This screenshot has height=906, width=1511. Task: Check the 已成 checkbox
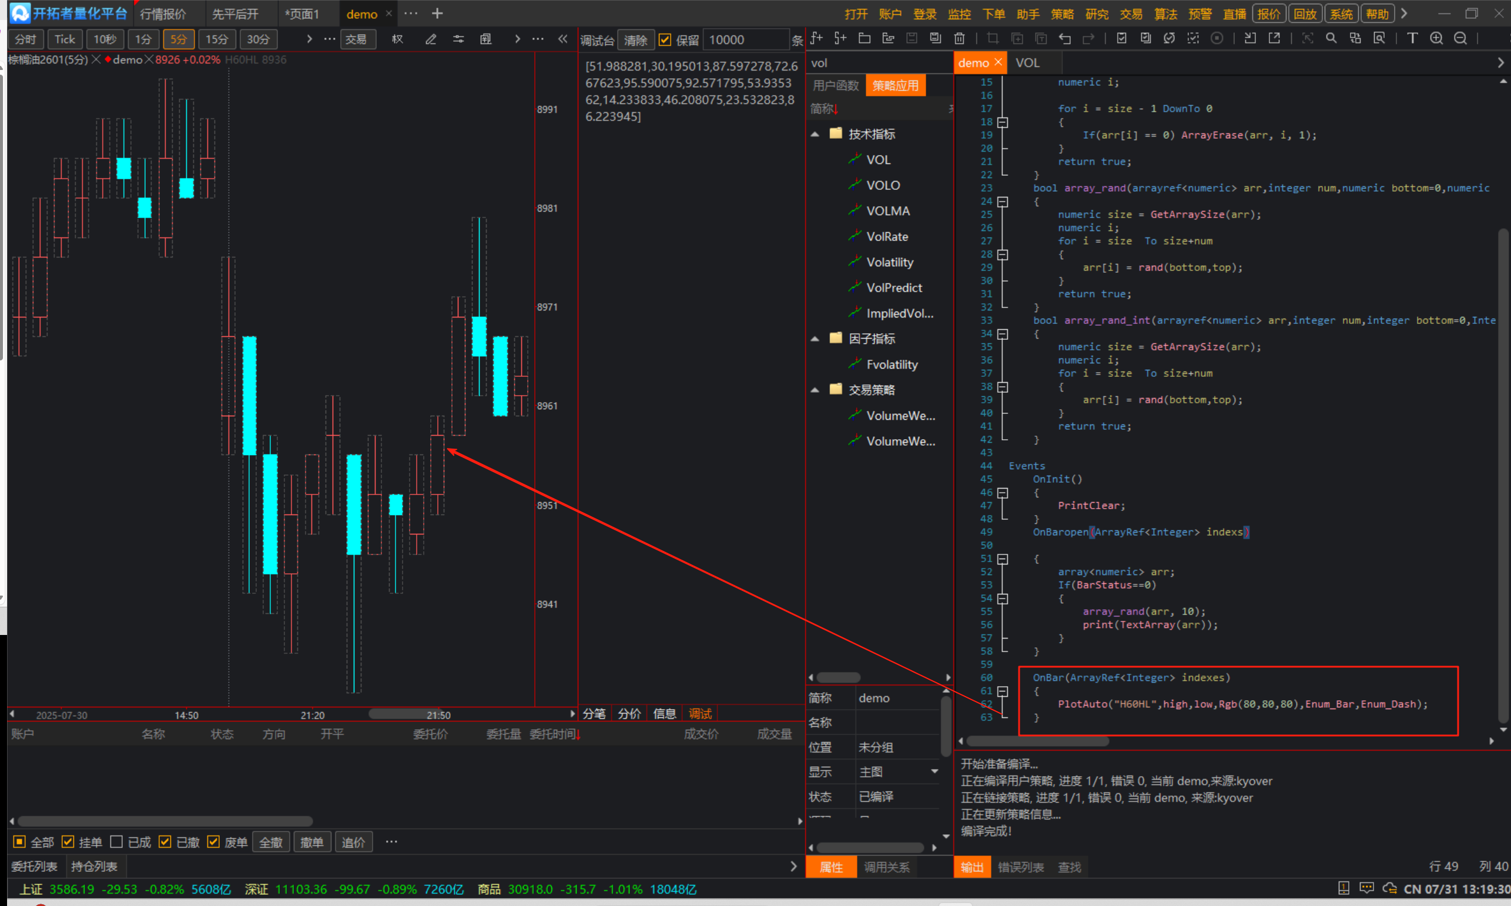pos(116,842)
